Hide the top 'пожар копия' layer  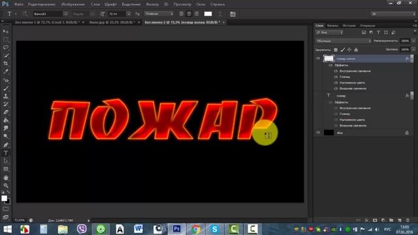coord(318,58)
